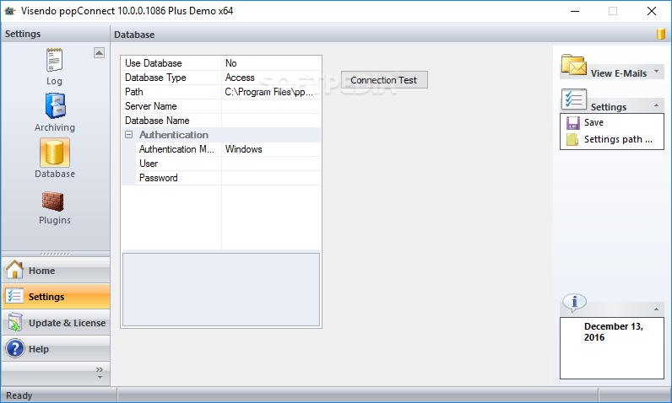Click the Use Database property label
This screenshot has height=403, width=672.
[x=154, y=63]
